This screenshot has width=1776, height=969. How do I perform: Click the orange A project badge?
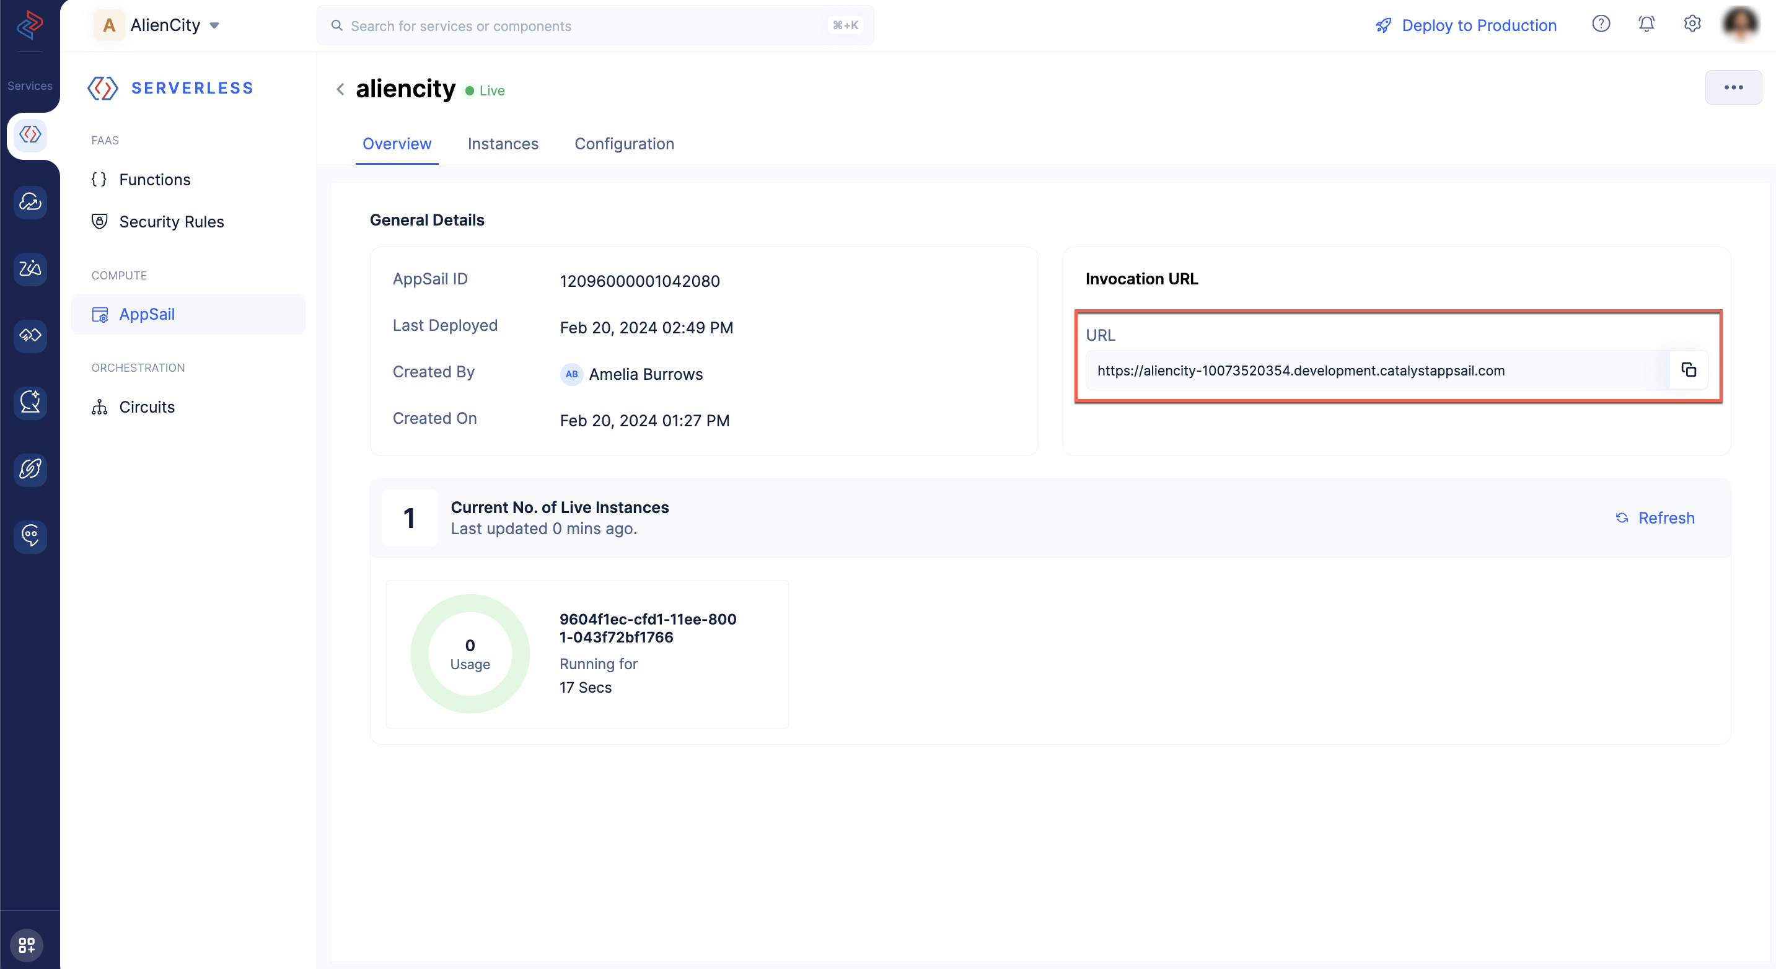coord(109,25)
